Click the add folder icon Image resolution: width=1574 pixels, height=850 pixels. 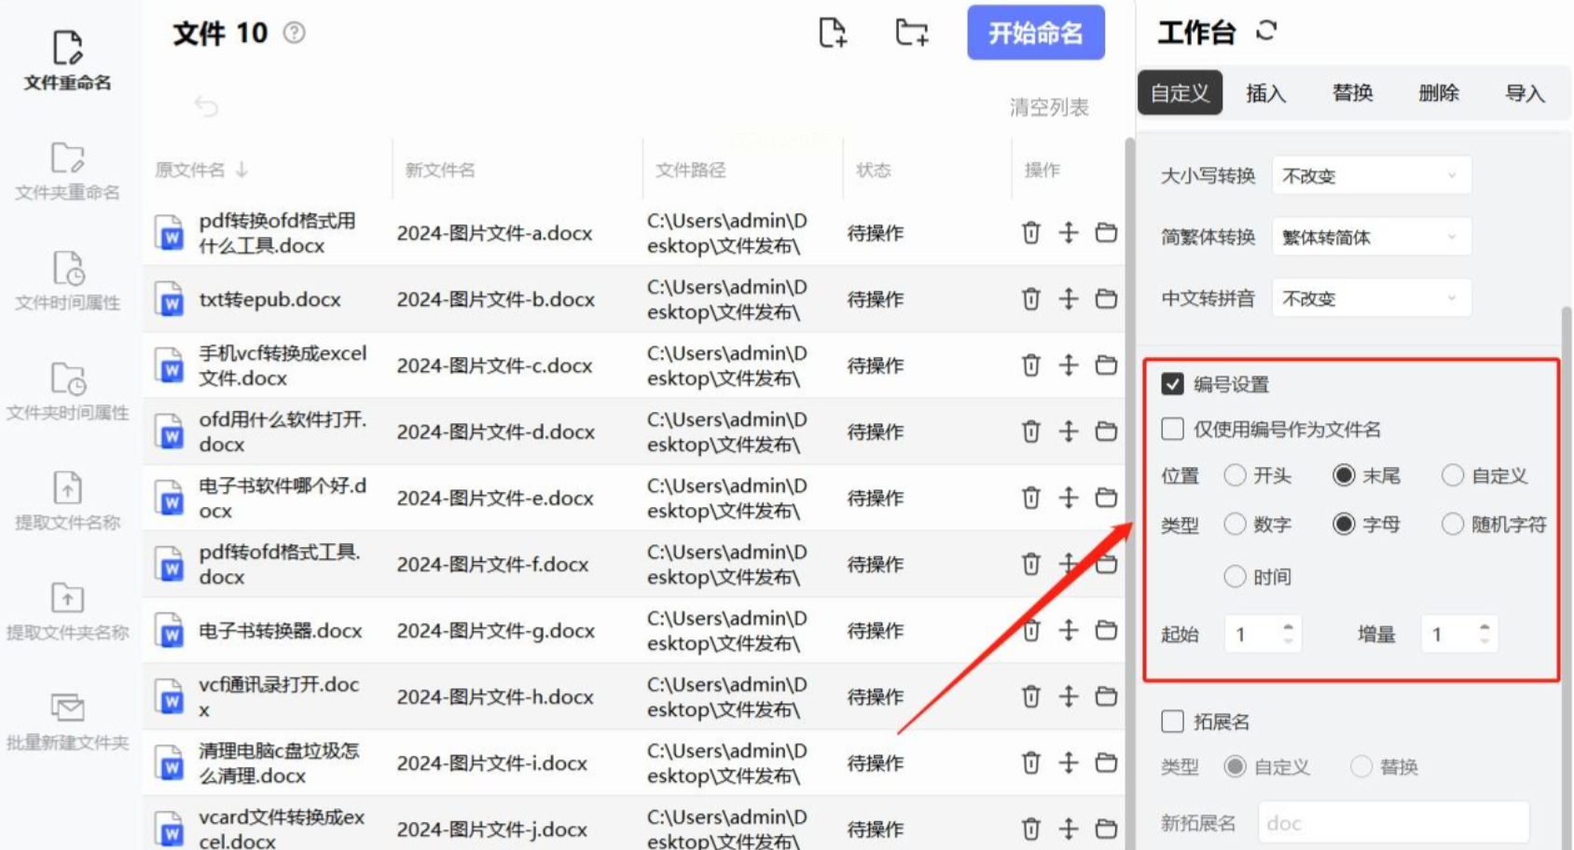point(911,33)
